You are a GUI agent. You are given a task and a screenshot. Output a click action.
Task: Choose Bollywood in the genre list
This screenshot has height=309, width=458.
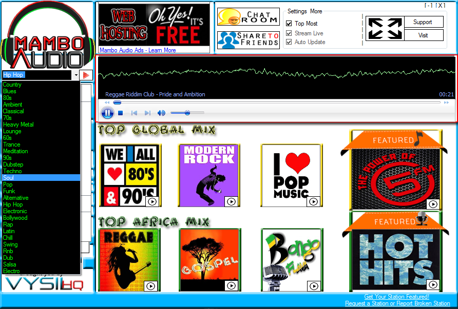pyautogui.click(x=41, y=218)
